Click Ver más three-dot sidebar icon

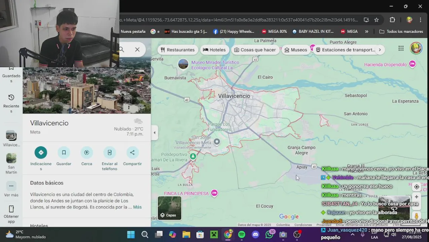point(11,186)
